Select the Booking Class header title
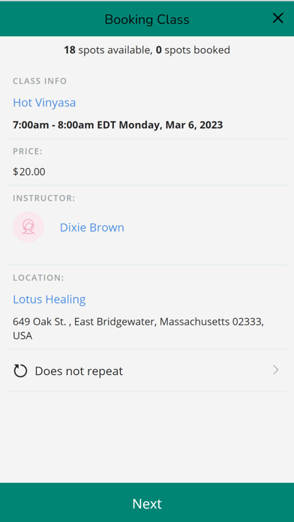Image resolution: width=294 pixels, height=522 pixels. [x=147, y=19]
